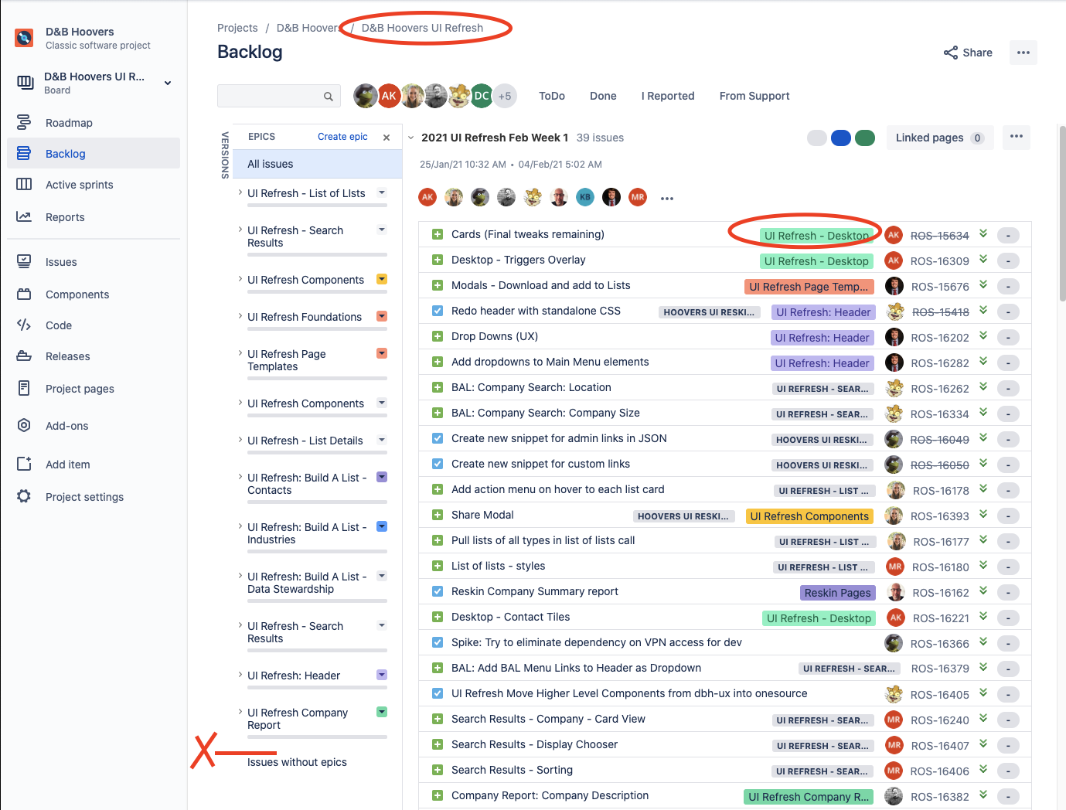Screen dimensions: 1066x810
Task: Click the D&B Hoovers project logo
Action: tap(24, 37)
